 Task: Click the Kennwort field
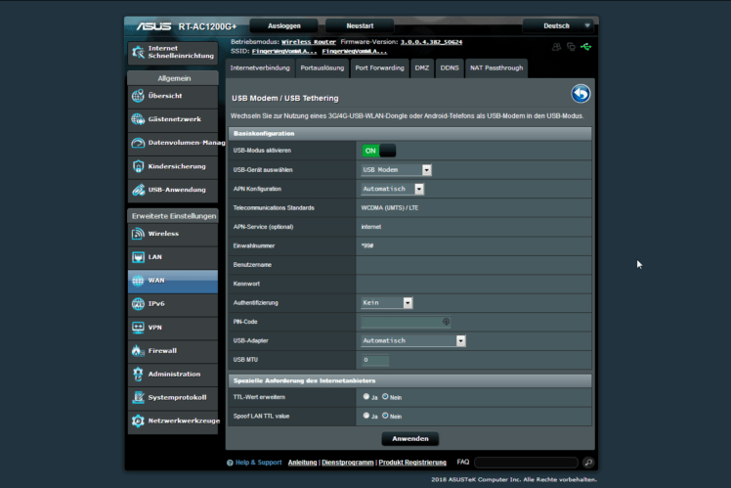coord(474,284)
